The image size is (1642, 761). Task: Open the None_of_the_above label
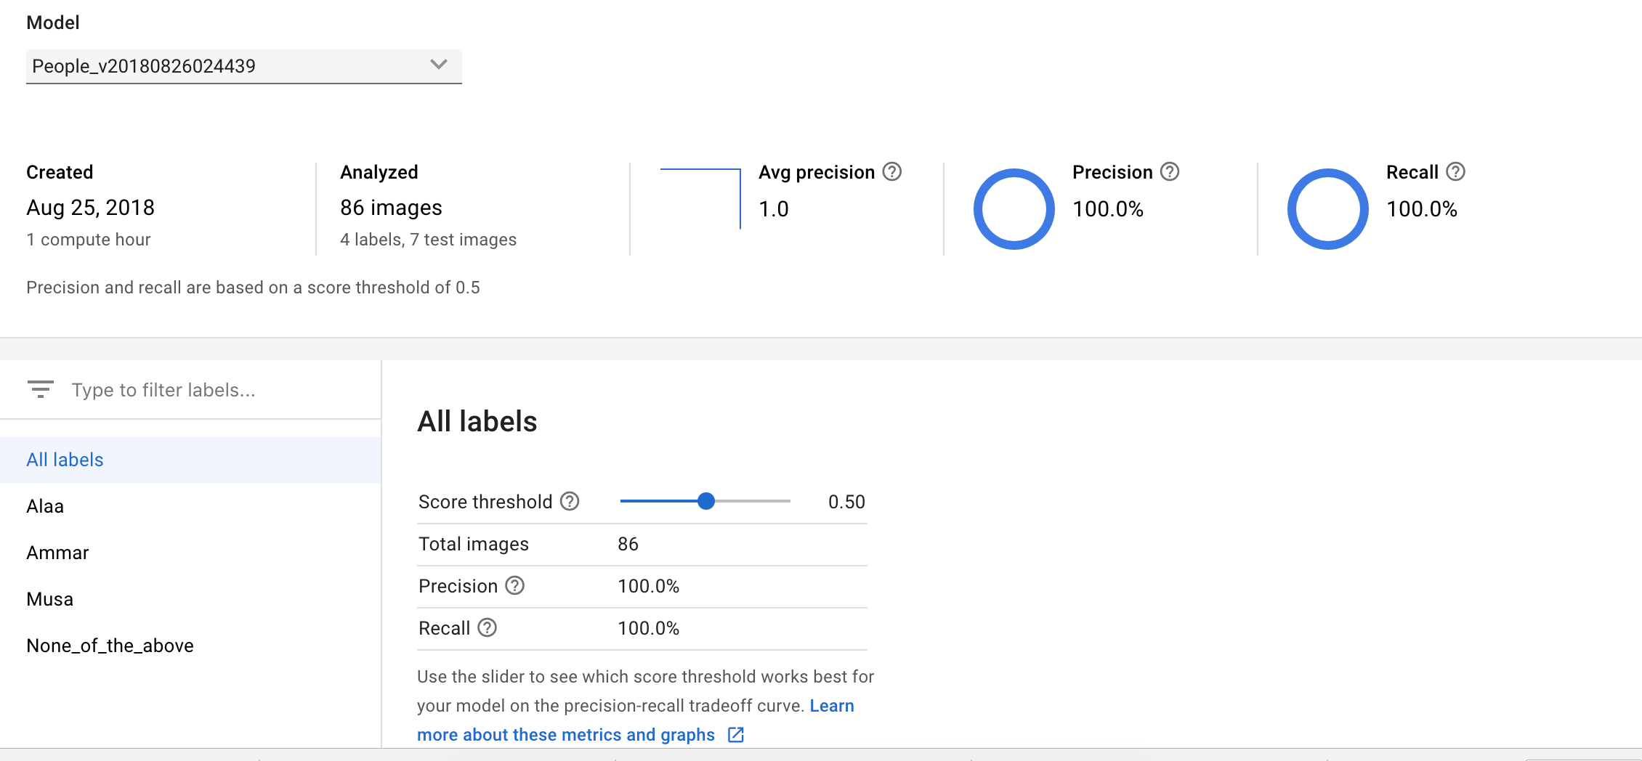110,646
